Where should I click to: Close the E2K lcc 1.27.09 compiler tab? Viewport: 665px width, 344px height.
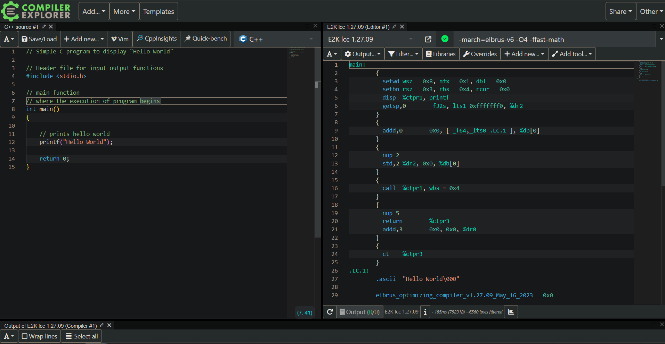tap(402, 27)
